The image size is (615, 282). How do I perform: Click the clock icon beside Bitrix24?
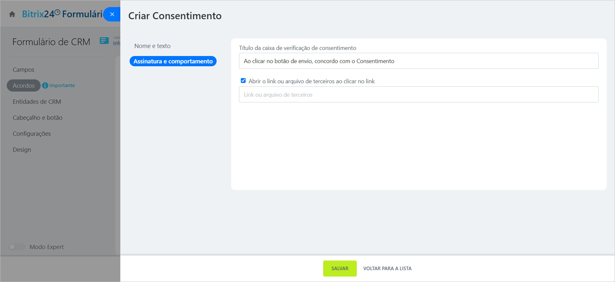point(57,12)
